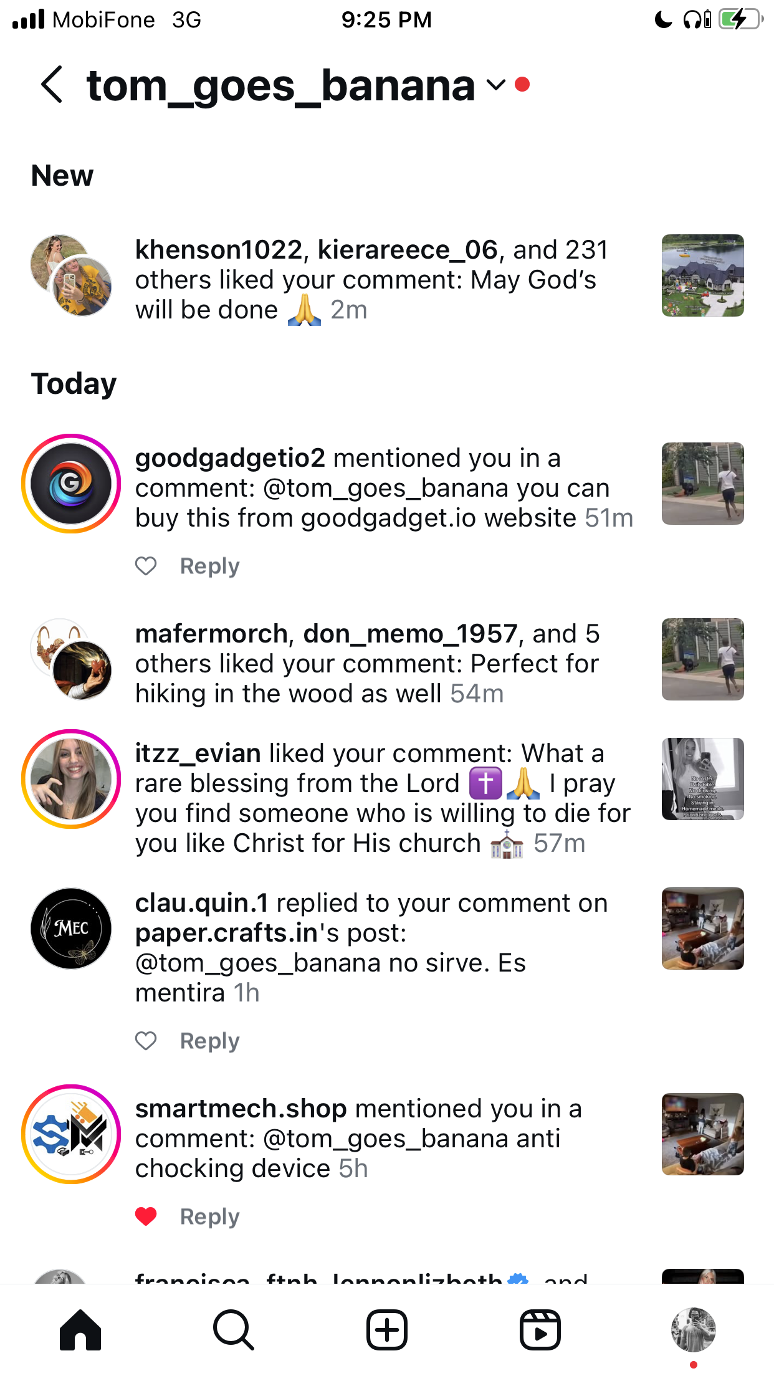Viewport: 774px width, 1376px height.
Task: Expand the account switcher chevron
Action: pos(496,85)
